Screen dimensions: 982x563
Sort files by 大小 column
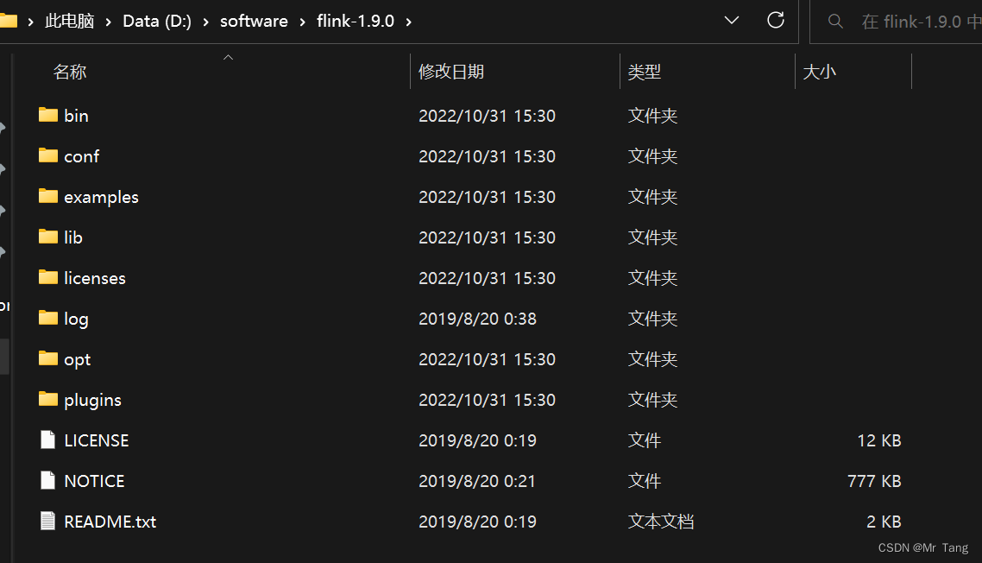coord(820,72)
